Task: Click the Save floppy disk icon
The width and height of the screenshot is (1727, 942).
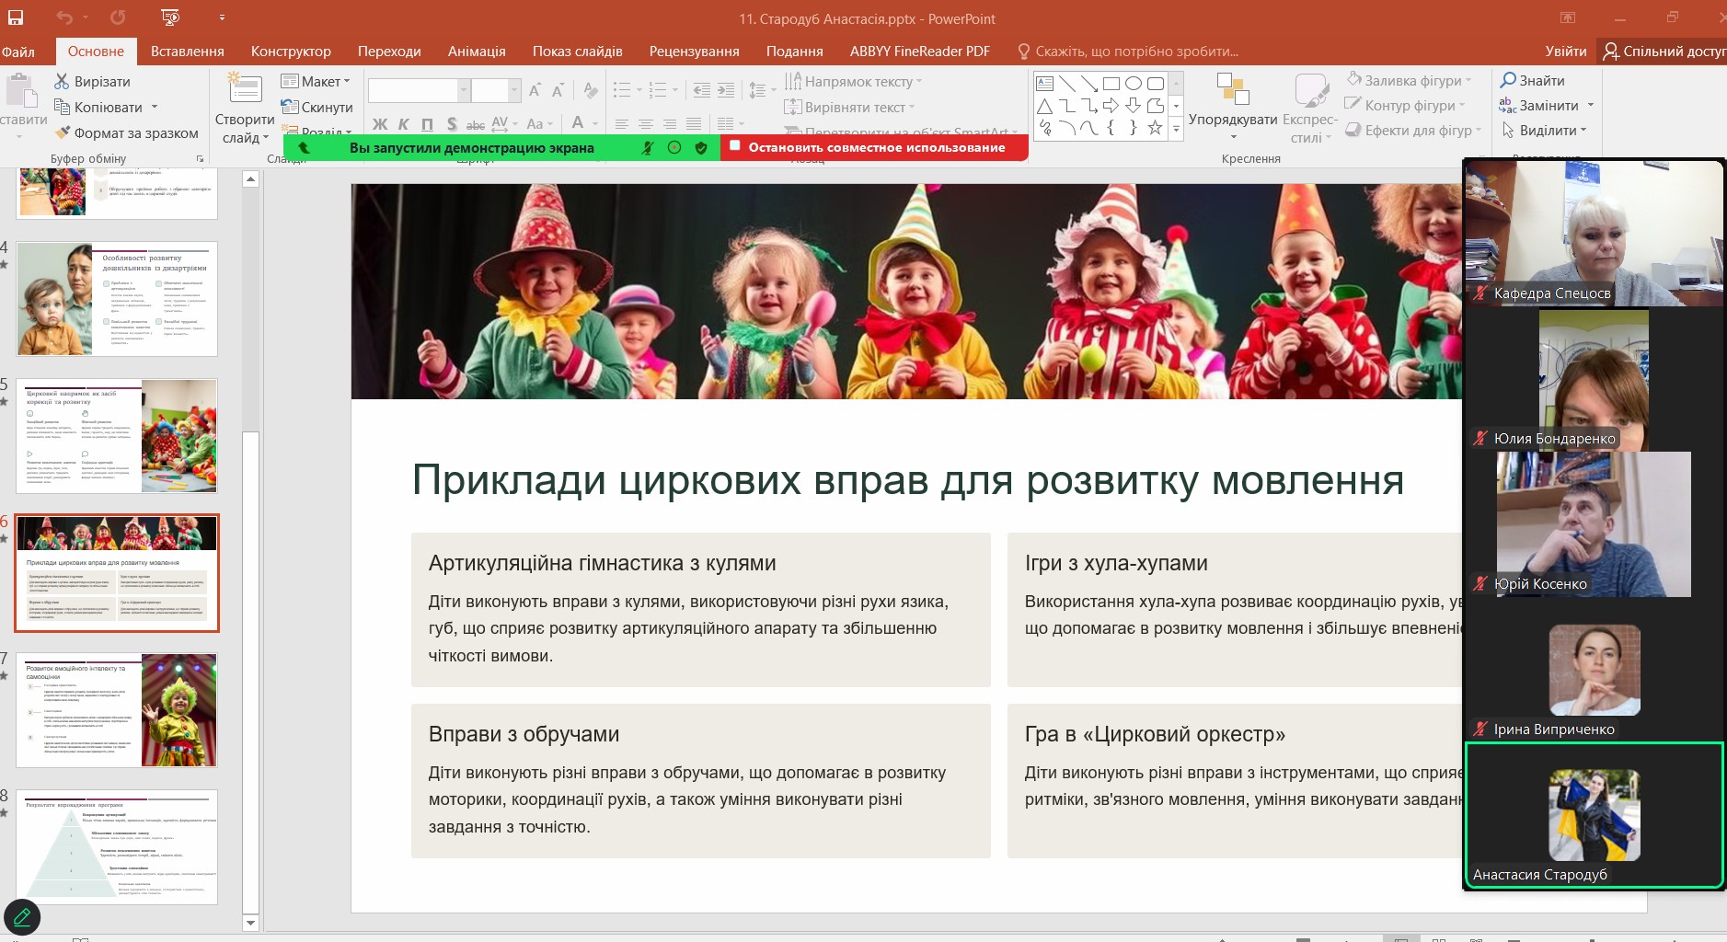Action: point(16,17)
